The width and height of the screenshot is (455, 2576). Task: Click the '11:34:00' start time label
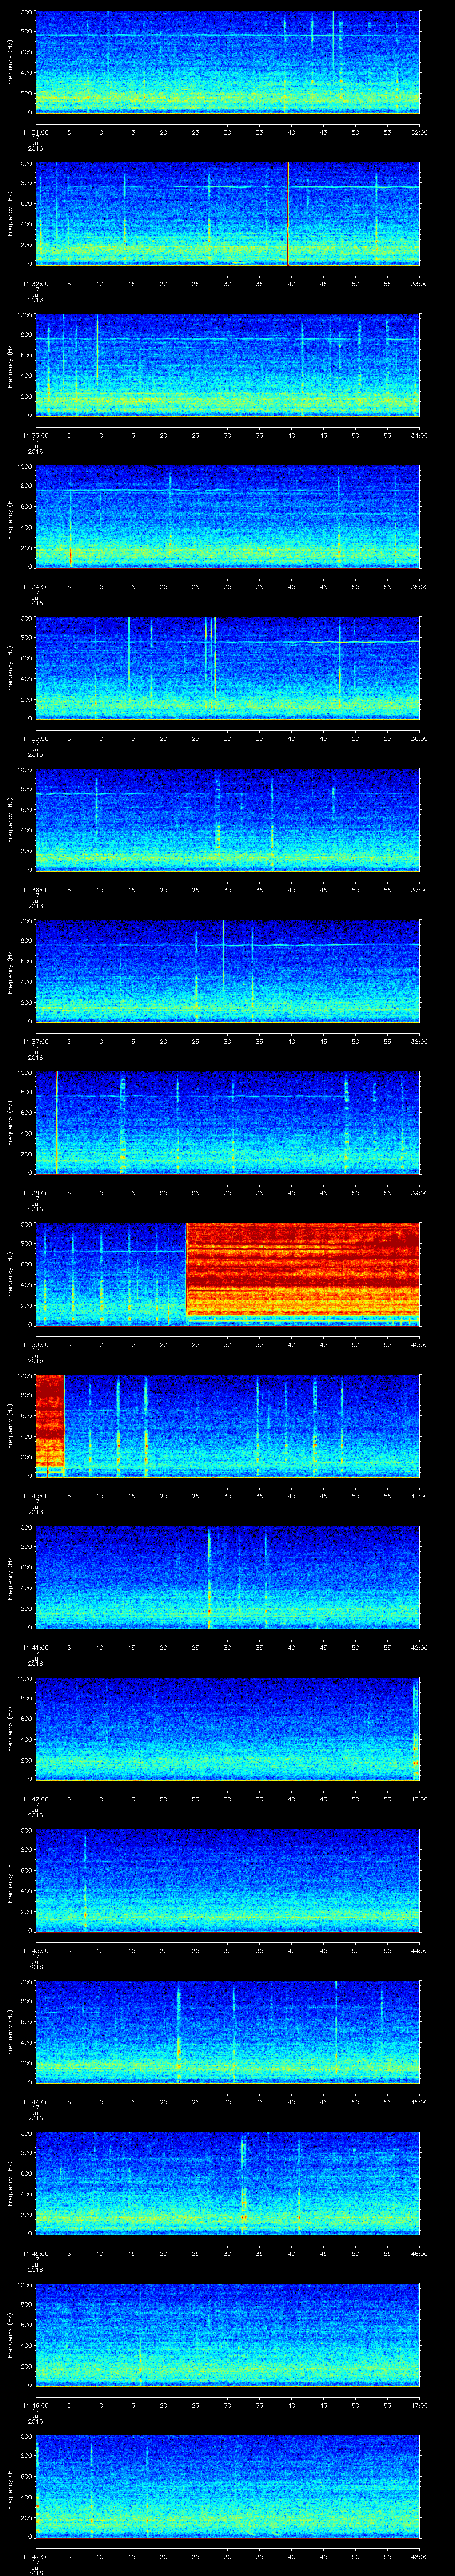(35, 587)
